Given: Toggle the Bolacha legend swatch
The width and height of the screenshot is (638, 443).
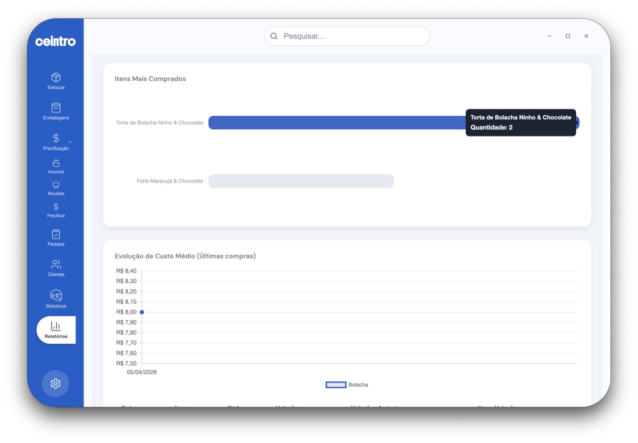Looking at the screenshot, I should pos(336,385).
